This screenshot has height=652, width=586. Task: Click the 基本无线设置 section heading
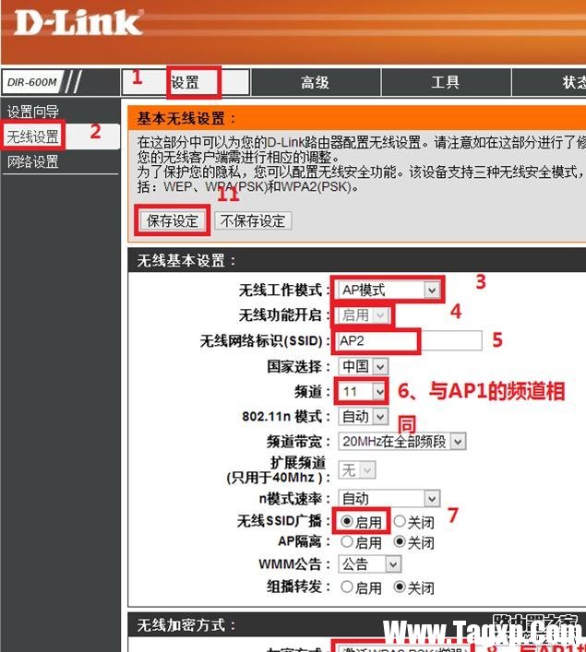[x=185, y=119]
